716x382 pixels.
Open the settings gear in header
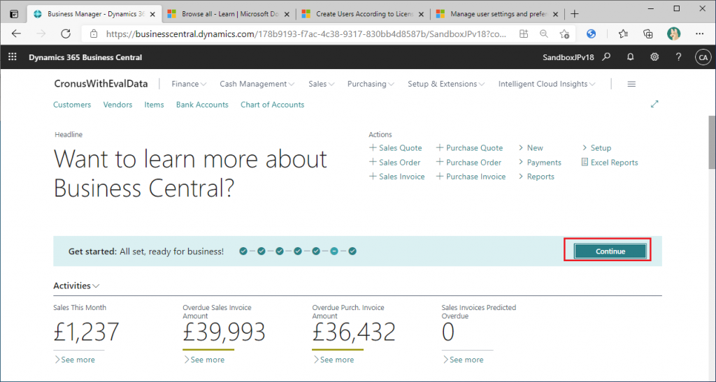654,57
